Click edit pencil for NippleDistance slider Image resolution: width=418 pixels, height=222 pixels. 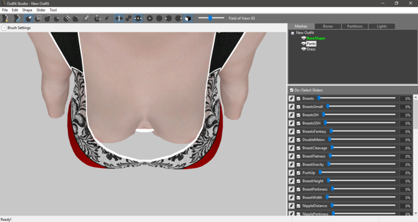click(x=291, y=206)
